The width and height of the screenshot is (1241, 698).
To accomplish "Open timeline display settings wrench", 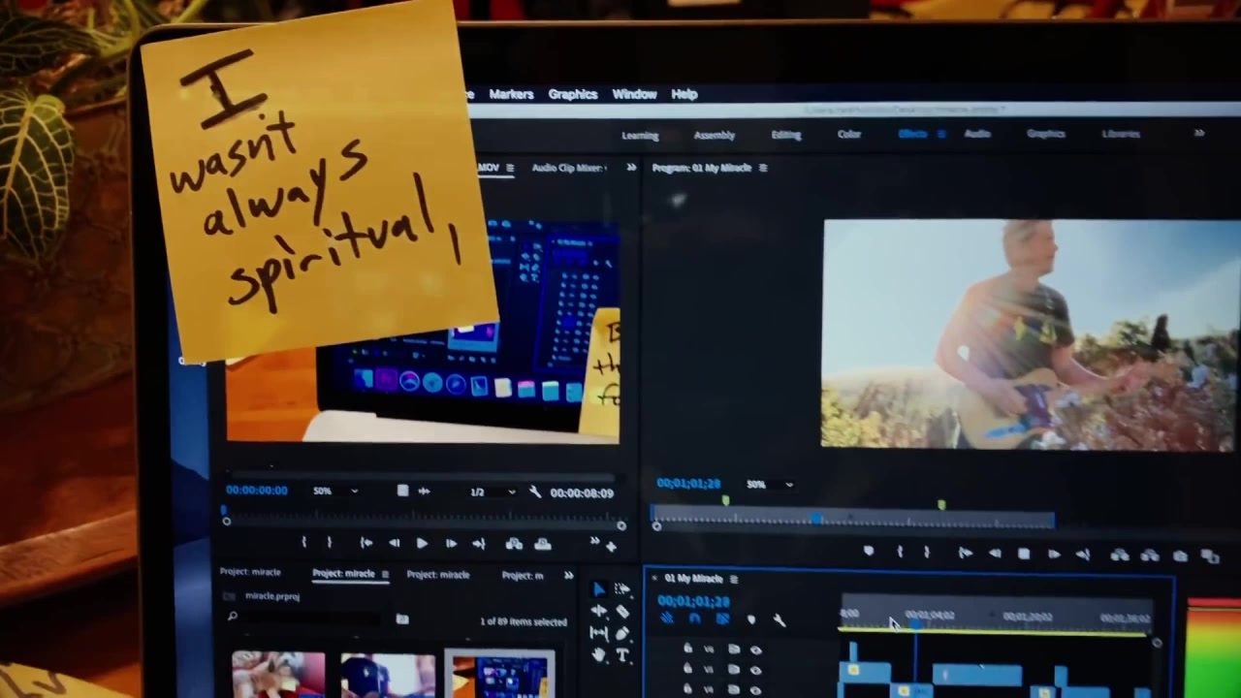I will pyautogui.click(x=779, y=620).
